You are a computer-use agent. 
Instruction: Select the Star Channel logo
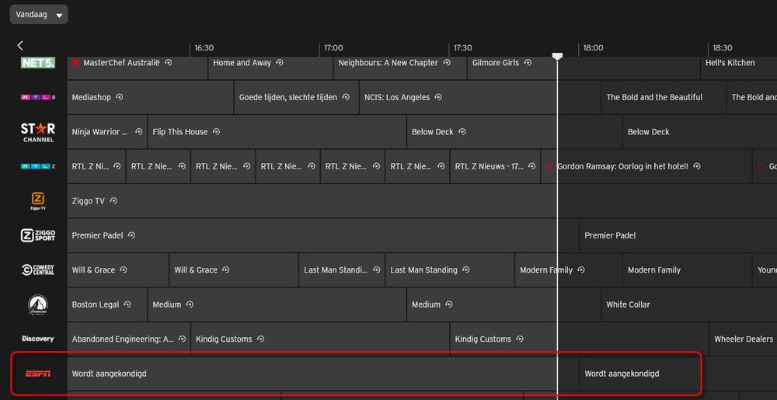pyautogui.click(x=37, y=132)
